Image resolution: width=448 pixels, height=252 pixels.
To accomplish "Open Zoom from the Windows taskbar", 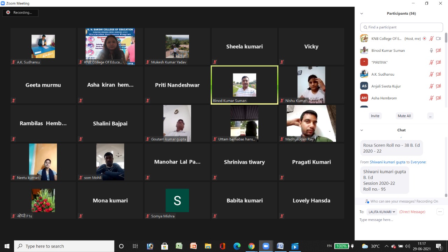I will pos(266,246).
